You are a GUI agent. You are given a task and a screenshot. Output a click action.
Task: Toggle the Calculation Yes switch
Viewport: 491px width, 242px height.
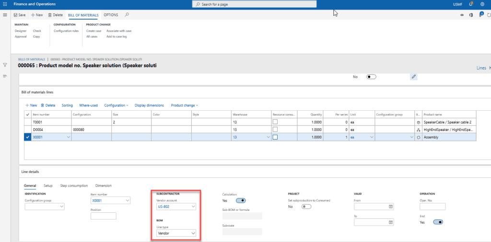[241, 200]
